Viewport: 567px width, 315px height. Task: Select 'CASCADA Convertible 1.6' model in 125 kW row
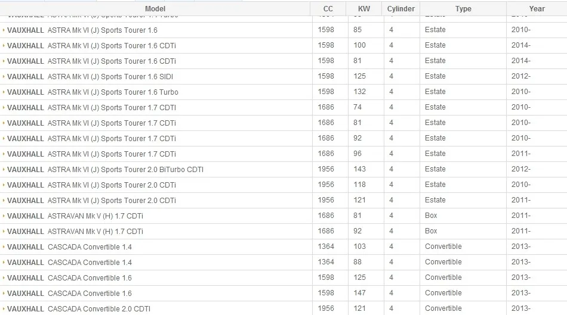tap(90, 278)
